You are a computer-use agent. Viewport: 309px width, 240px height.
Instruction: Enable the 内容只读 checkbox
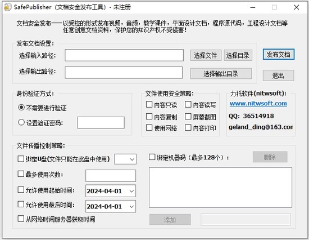[149, 104]
